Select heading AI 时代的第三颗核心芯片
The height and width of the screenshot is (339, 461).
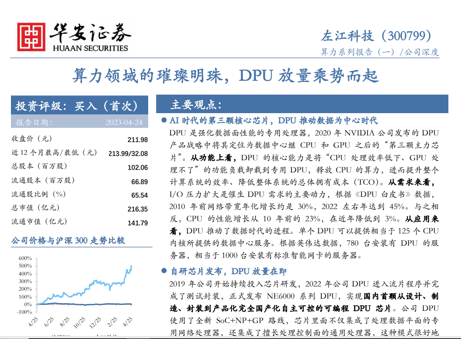pyautogui.click(x=219, y=120)
